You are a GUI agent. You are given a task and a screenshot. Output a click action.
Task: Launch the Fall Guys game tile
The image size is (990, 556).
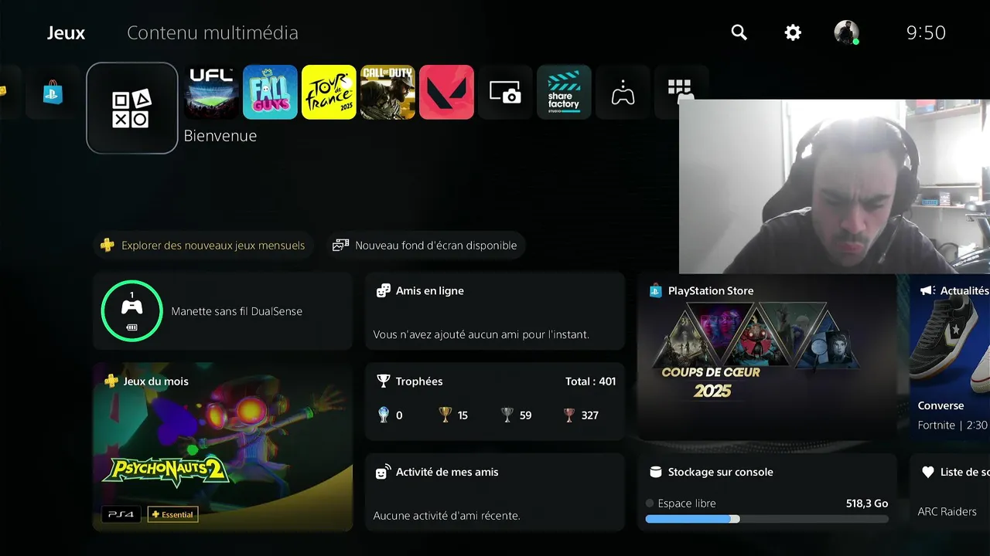point(270,92)
